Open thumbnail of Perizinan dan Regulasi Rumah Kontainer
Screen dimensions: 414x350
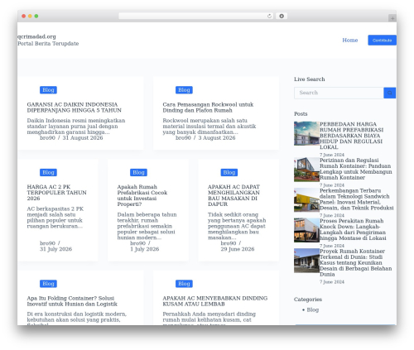point(306,170)
